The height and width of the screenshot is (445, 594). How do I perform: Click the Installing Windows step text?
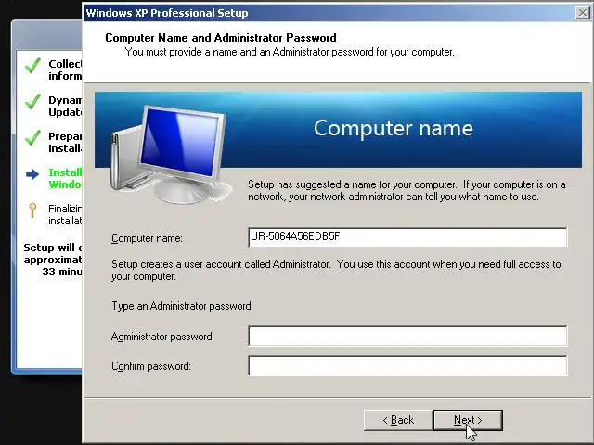point(65,178)
